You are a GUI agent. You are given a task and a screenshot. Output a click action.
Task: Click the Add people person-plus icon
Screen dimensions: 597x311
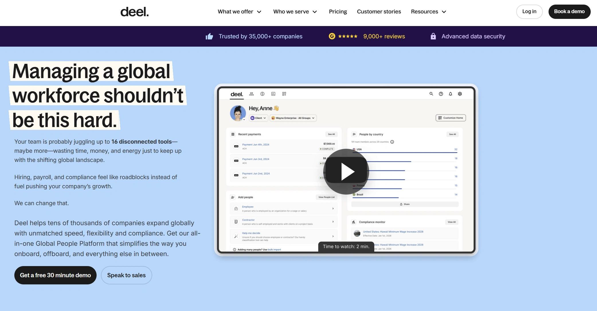coord(232,197)
